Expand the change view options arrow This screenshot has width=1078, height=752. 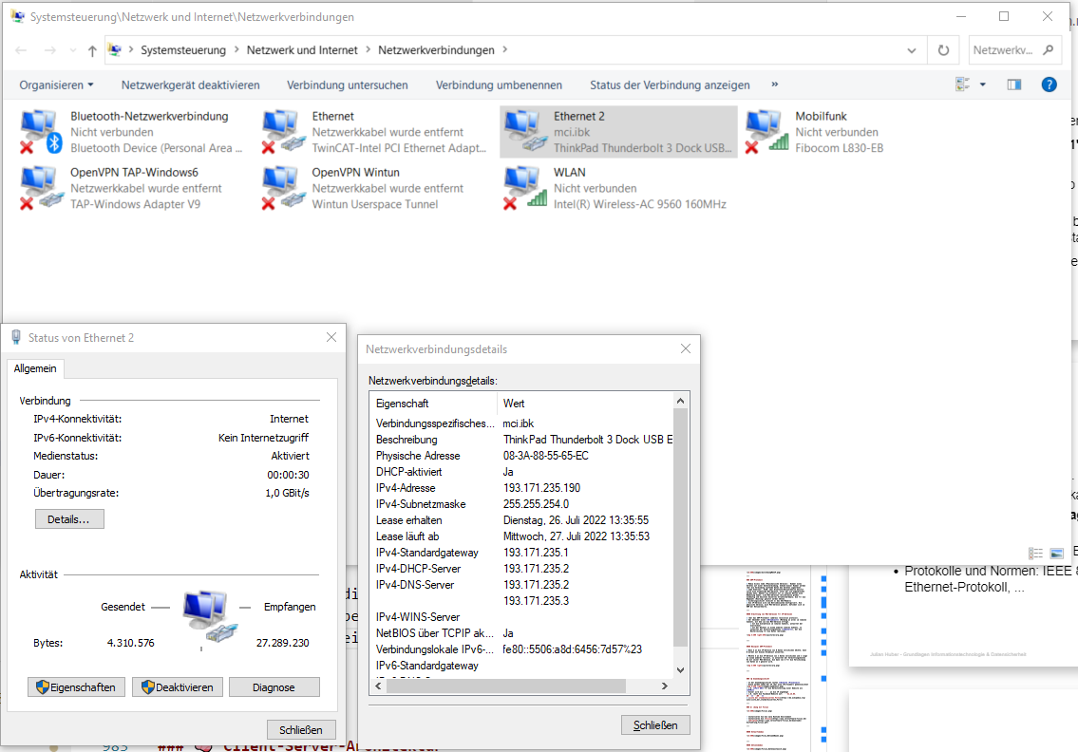tap(982, 85)
